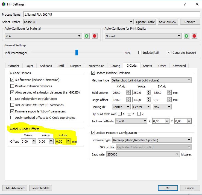Viewport: 202px width, 195px height.
Task: Toggle Flip build table X axis
Action: 120,114
